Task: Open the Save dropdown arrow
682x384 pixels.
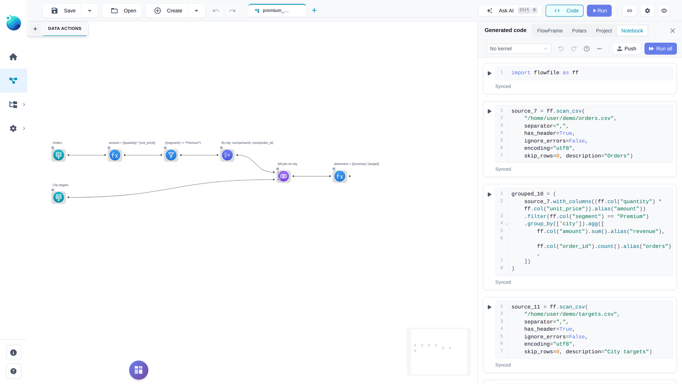Action: pyautogui.click(x=90, y=11)
